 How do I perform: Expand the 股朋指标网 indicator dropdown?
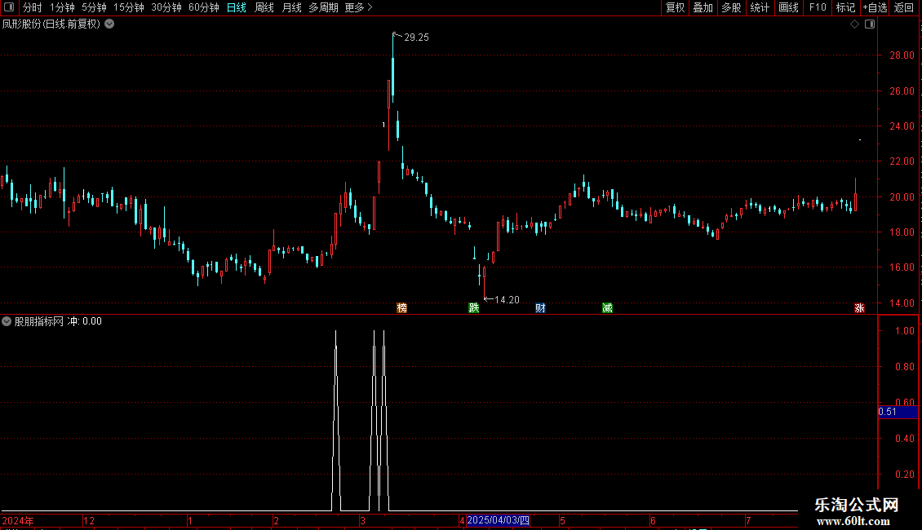tap(7, 321)
